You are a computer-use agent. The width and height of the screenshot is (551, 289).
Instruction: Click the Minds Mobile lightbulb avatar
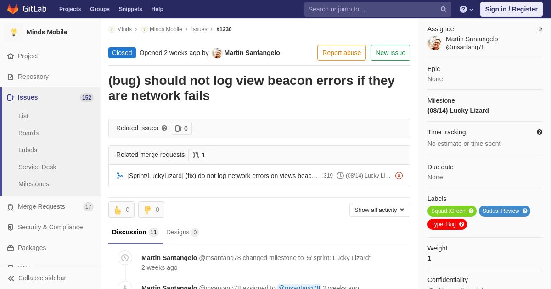[14, 32]
